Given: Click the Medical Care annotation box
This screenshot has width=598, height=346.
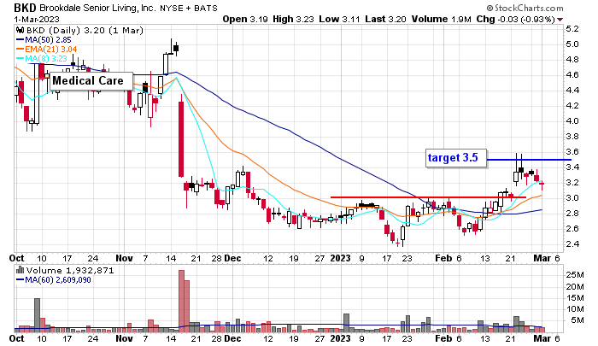Looking at the screenshot, I should coord(91,81).
